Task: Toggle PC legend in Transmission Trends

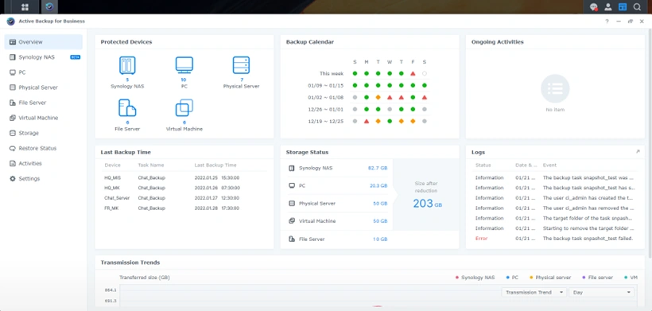Action: [x=512, y=278]
